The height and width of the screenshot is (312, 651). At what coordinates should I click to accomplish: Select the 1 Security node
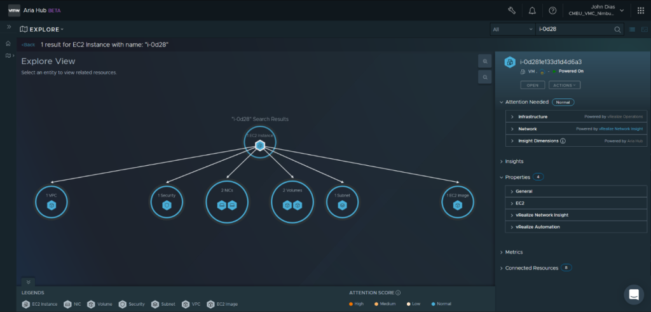(x=167, y=202)
